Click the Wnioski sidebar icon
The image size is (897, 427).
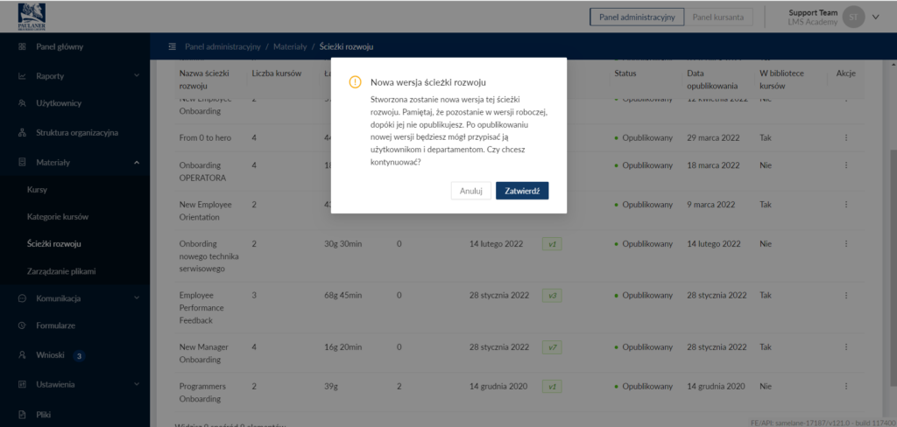[x=22, y=355]
